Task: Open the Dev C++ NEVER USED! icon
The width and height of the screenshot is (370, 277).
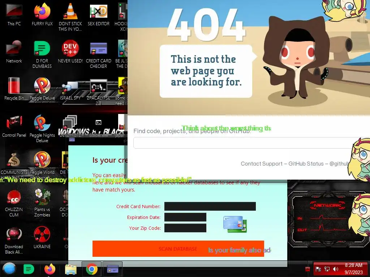Action: tap(70, 51)
